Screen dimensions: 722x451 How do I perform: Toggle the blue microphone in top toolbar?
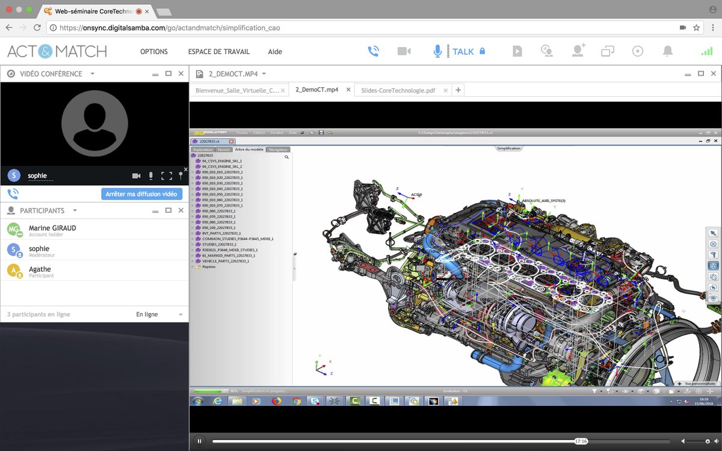coord(438,51)
